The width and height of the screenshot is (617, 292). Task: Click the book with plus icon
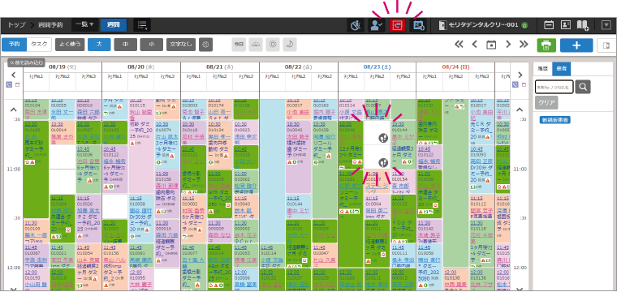(x=583, y=25)
